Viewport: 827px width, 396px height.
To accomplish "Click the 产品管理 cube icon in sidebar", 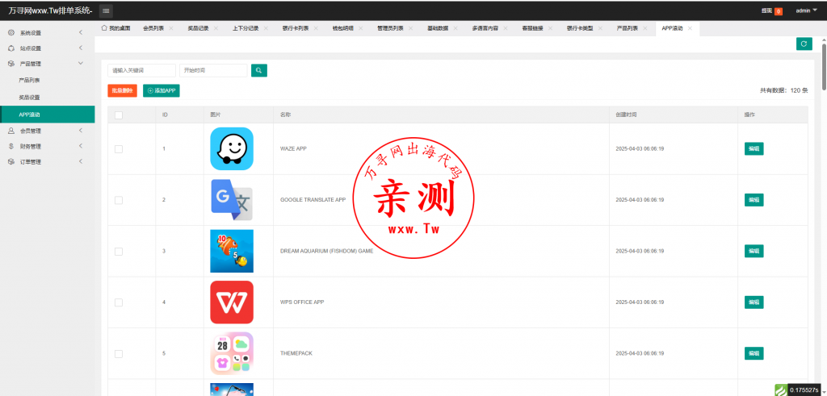I will (x=11, y=63).
